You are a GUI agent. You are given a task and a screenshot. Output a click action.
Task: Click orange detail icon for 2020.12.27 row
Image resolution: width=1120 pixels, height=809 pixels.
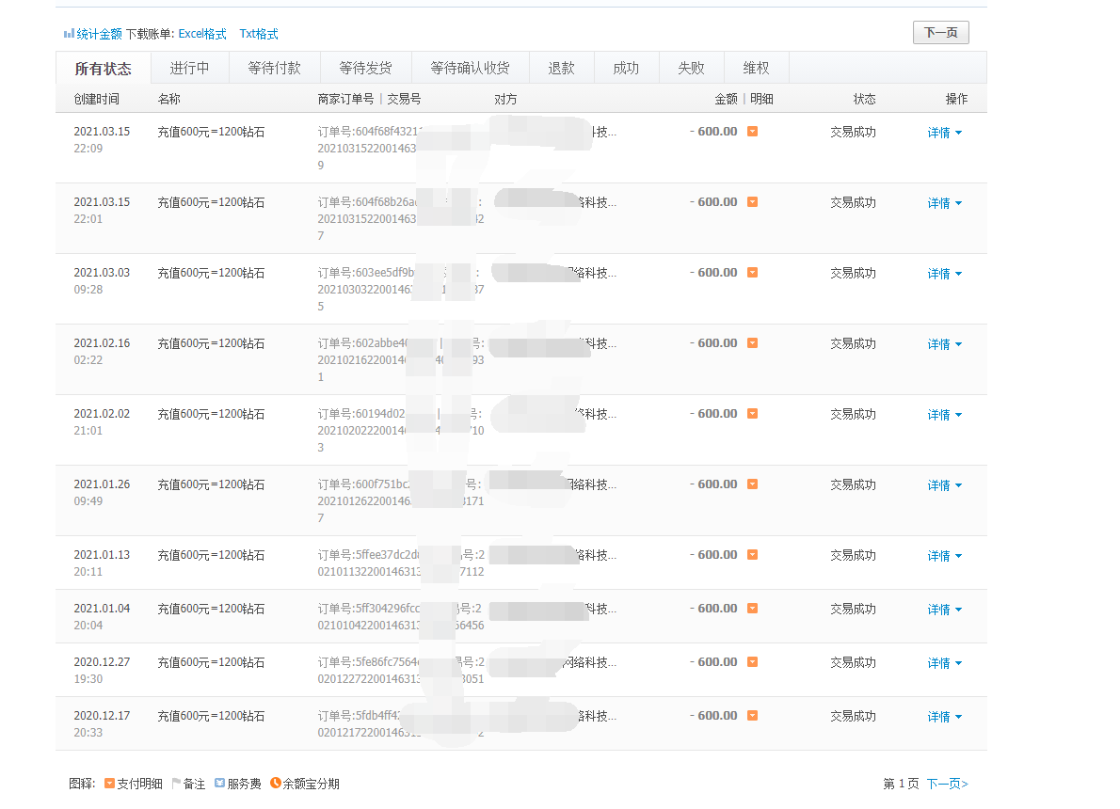click(x=752, y=662)
